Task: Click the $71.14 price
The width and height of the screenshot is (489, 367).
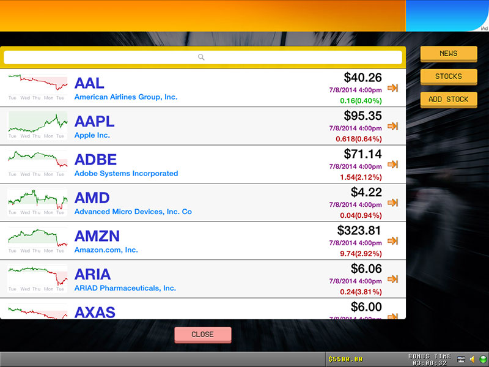Action: pyautogui.click(x=362, y=154)
